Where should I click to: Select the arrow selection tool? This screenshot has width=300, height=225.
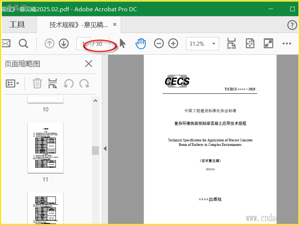pos(123,43)
